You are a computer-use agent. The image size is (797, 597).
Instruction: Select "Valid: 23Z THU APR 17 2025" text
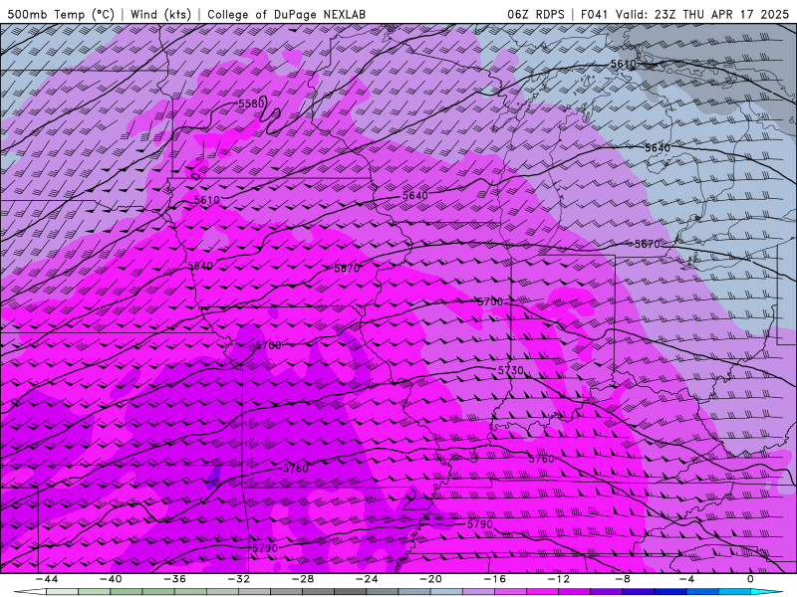click(702, 14)
